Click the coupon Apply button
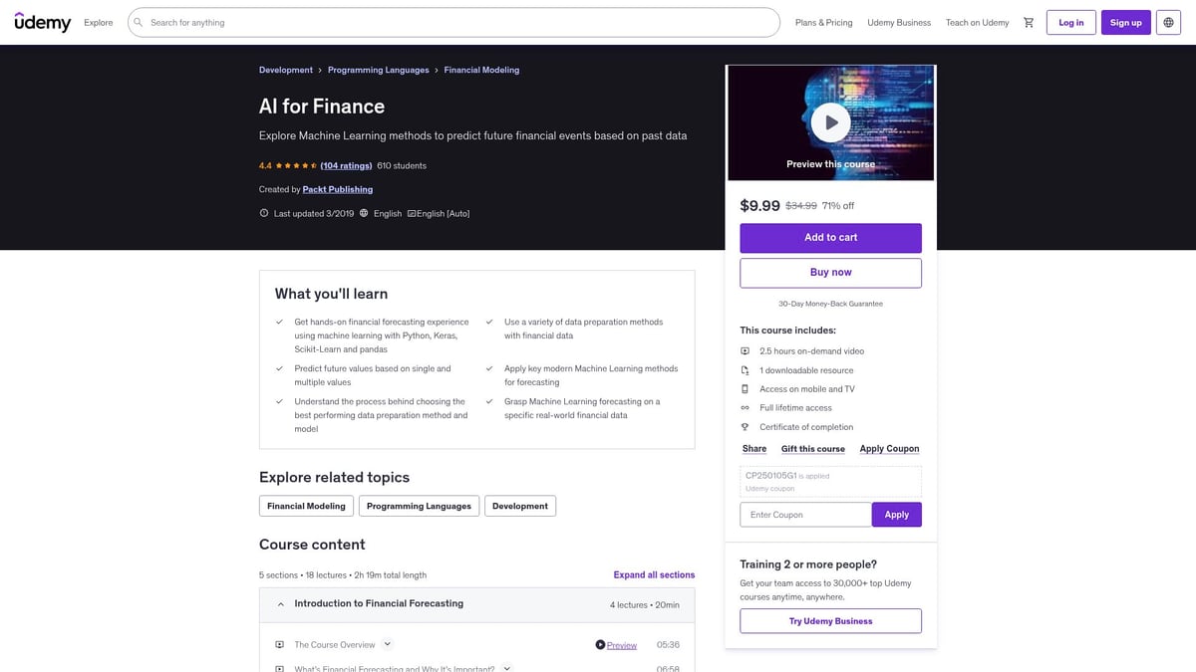This screenshot has width=1196, height=672. coord(897,515)
